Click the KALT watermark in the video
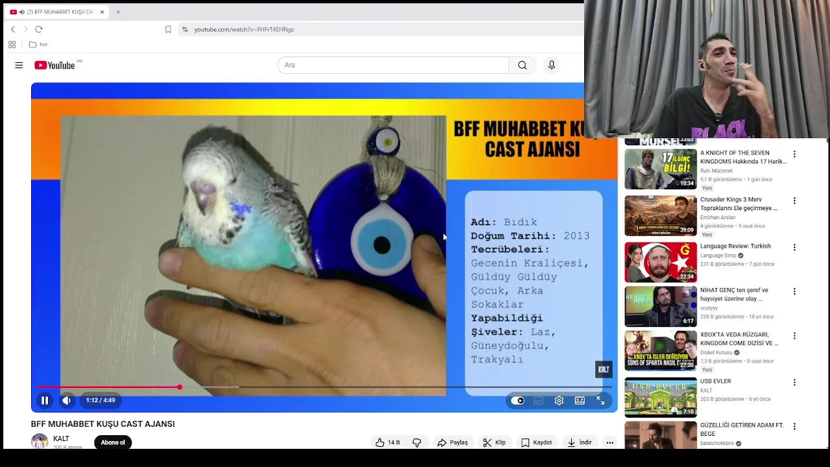This screenshot has width=830, height=467. click(x=604, y=370)
